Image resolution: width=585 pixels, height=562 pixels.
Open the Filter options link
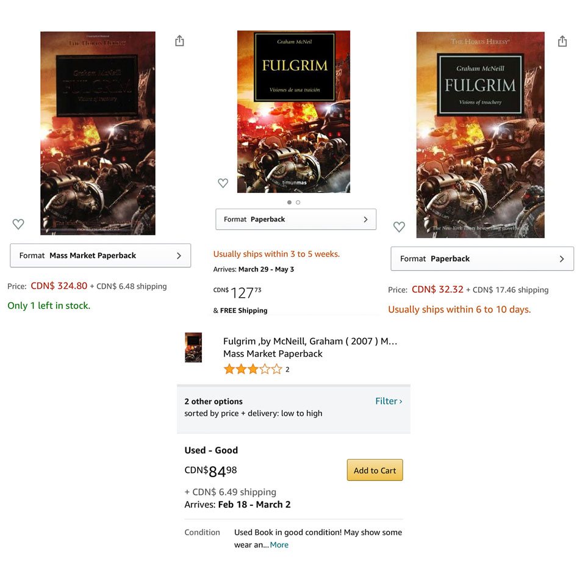coord(389,401)
